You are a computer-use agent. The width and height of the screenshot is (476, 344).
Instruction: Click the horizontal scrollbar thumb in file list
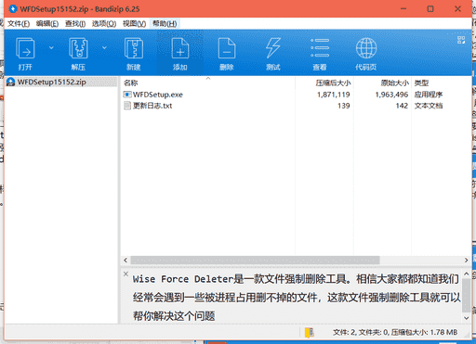(x=255, y=261)
